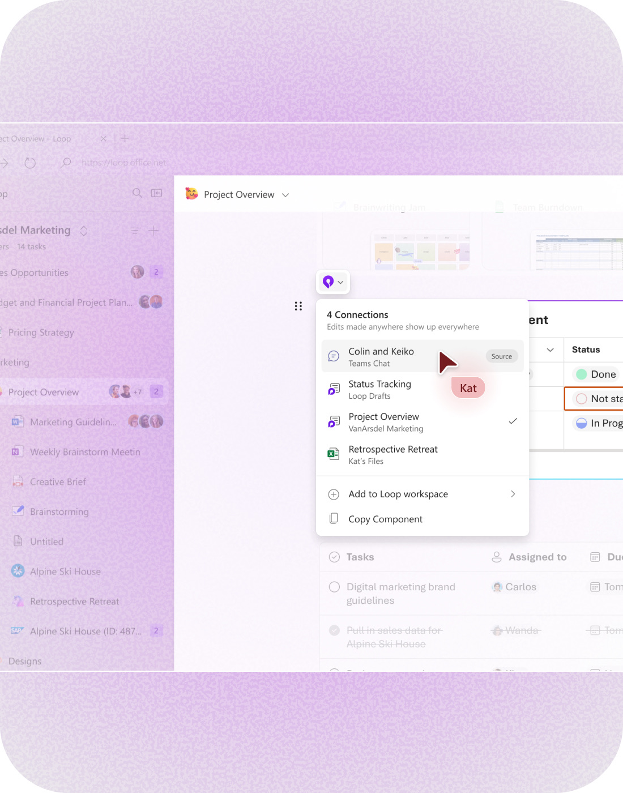Choose Add to Loop workspace
The width and height of the screenshot is (623, 793).
pyautogui.click(x=422, y=494)
